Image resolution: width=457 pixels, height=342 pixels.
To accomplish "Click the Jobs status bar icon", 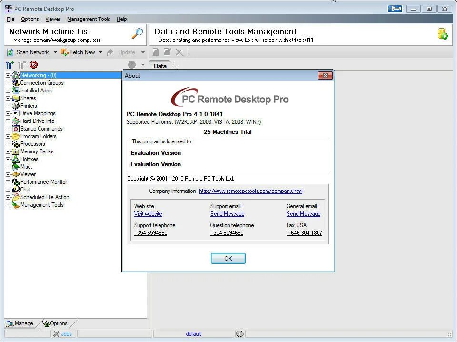I will tap(56, 334).
